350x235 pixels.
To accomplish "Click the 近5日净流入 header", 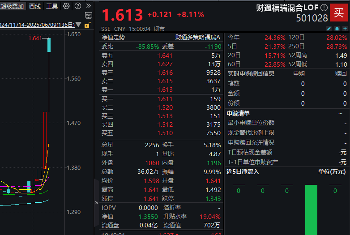I will tap(243, 171).
